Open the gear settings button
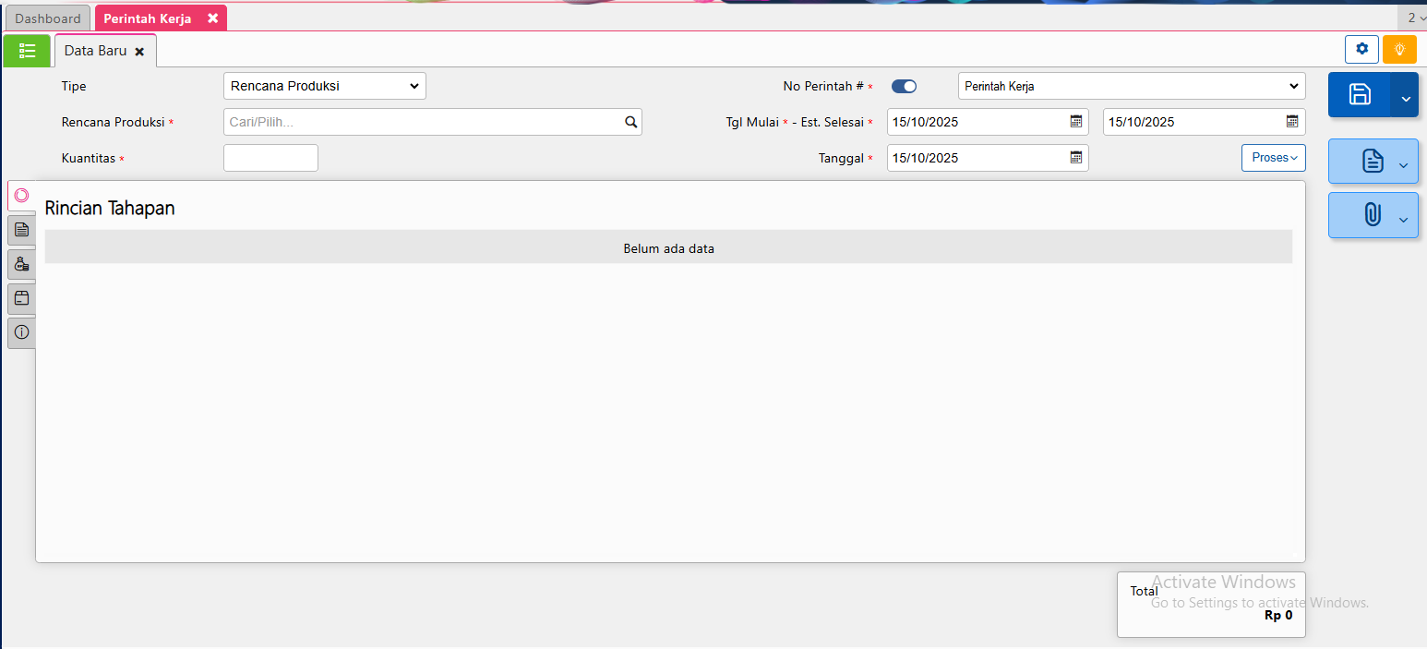Image resolution: width=1427 pixels, height=649 pixels. point(1361,50)
